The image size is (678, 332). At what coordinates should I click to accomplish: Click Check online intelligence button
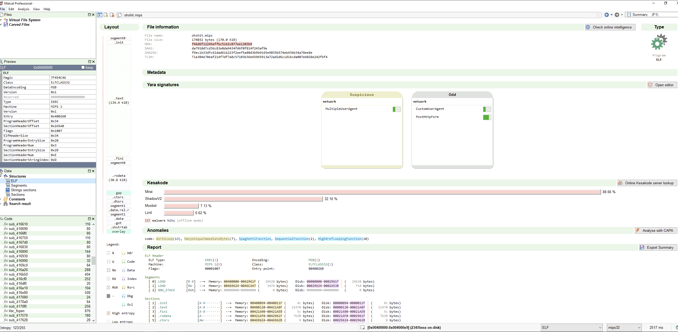click(x=610, y=27)
